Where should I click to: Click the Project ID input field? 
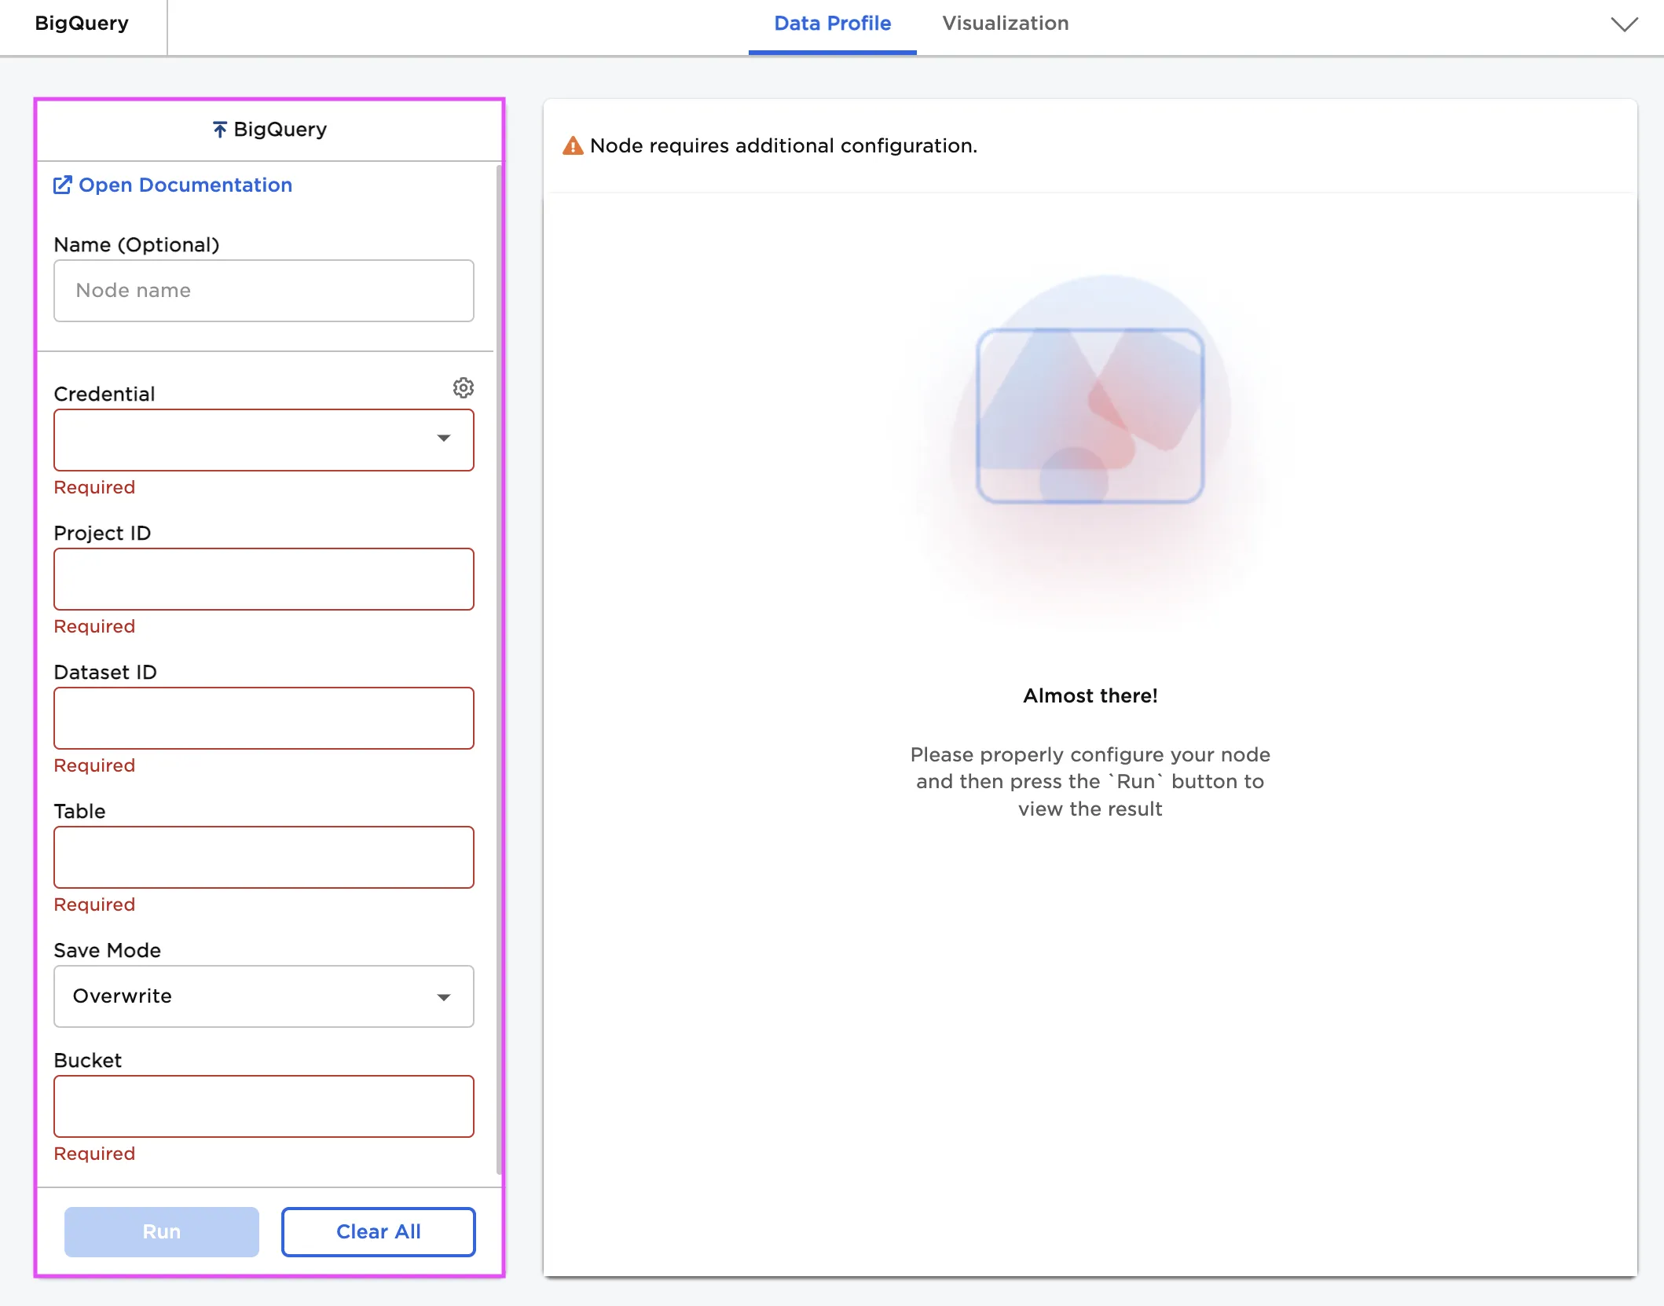(263, 579)
